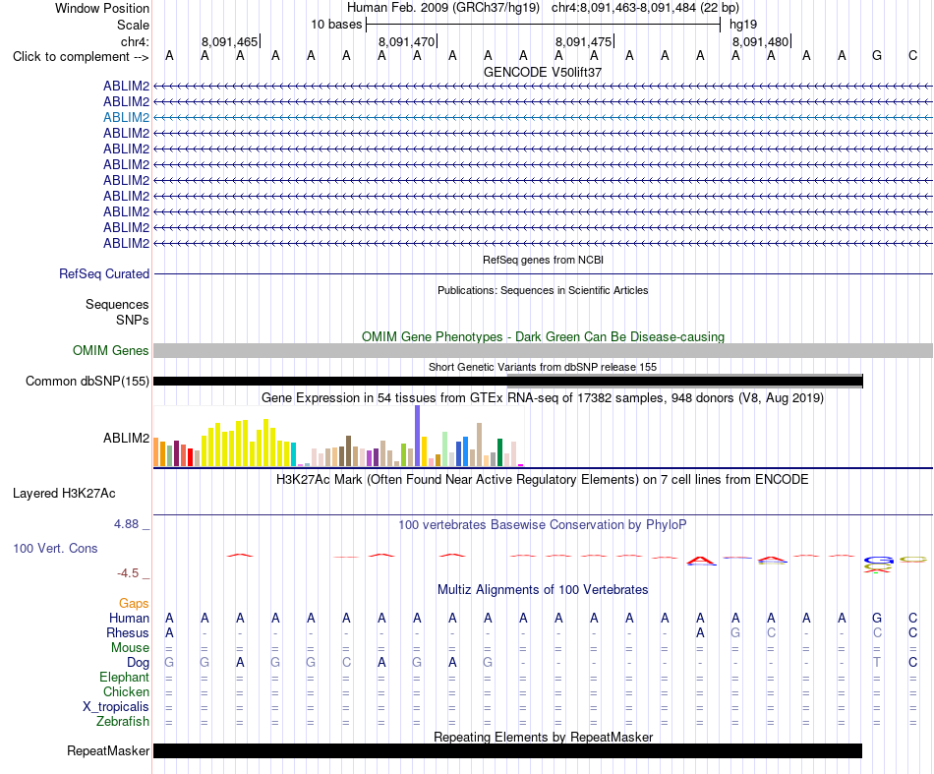This screenshot has height=774, width=934.
Task: Click the Elephant species label
Action: pyautogui.click(x=124, y=678)
